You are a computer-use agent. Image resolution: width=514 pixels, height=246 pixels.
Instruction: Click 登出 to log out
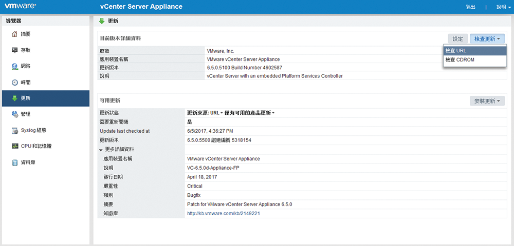coord(470,7)
